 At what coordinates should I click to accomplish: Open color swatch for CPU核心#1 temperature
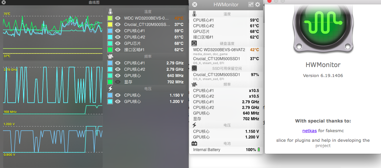click(x=110, y=31)
